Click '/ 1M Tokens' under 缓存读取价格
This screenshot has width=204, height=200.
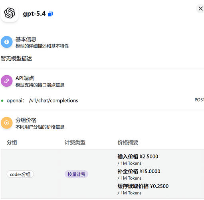[129, 193]
